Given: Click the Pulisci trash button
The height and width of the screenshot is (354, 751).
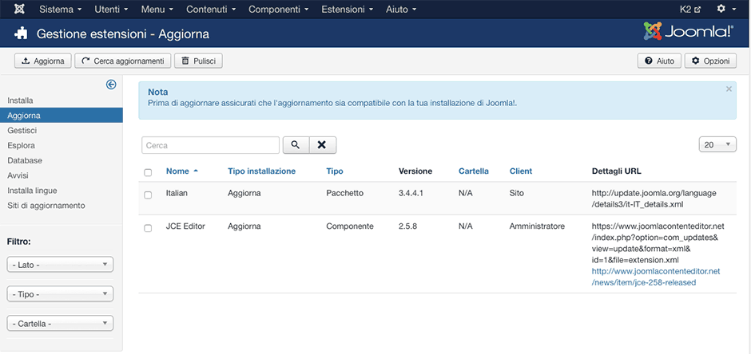Looking at the screenshot, I should click(198, 61).
